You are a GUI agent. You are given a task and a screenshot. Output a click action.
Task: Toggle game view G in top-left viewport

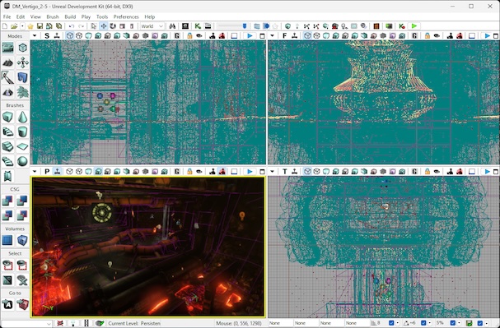177,35
